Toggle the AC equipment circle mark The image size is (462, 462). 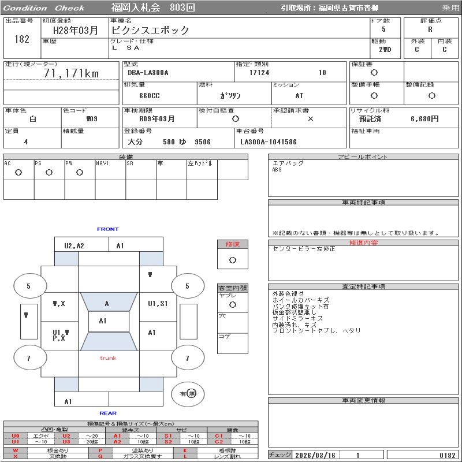pyautogui.click(x=18, y=173)
